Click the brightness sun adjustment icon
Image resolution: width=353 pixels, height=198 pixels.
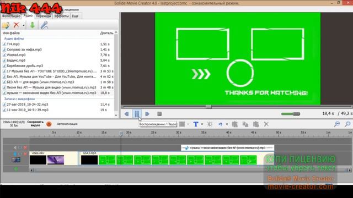coord(210,124)
